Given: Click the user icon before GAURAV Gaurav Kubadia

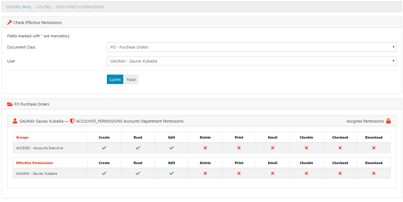Looking at the screenshot, I should (15, 121).
